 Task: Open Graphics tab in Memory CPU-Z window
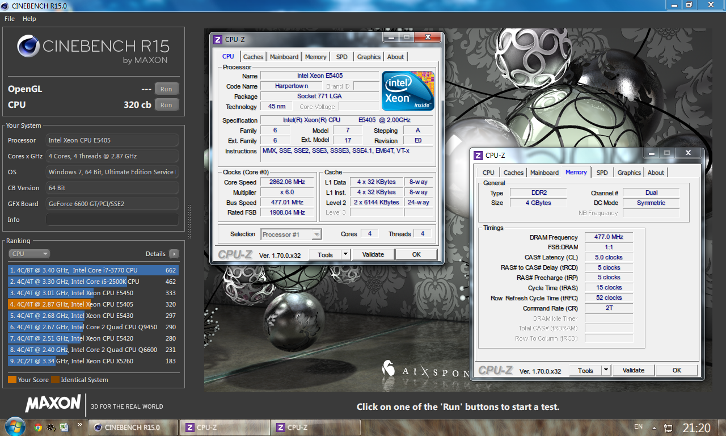pyautogui.click(x=629, y=173)
